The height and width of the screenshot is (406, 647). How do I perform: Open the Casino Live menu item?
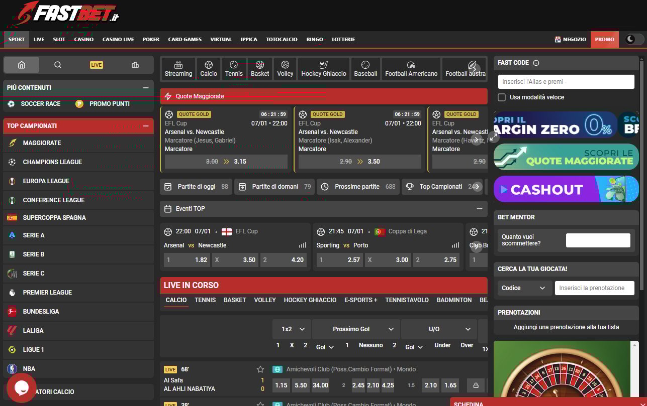(118, 39)
